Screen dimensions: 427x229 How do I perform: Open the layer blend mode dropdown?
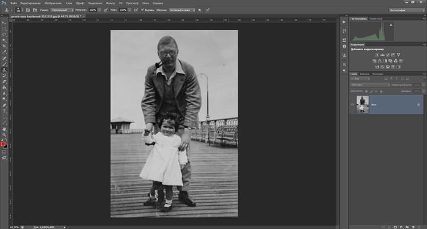(x=370, y=85)
